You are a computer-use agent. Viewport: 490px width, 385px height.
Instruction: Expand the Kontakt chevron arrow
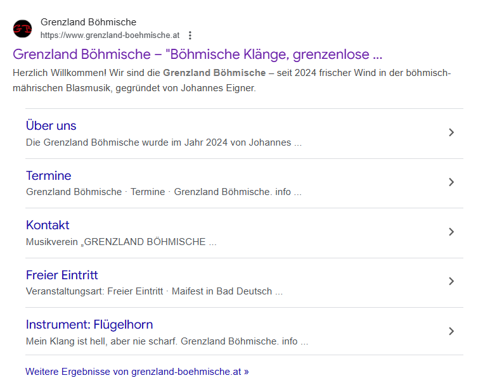coord(451,232)
